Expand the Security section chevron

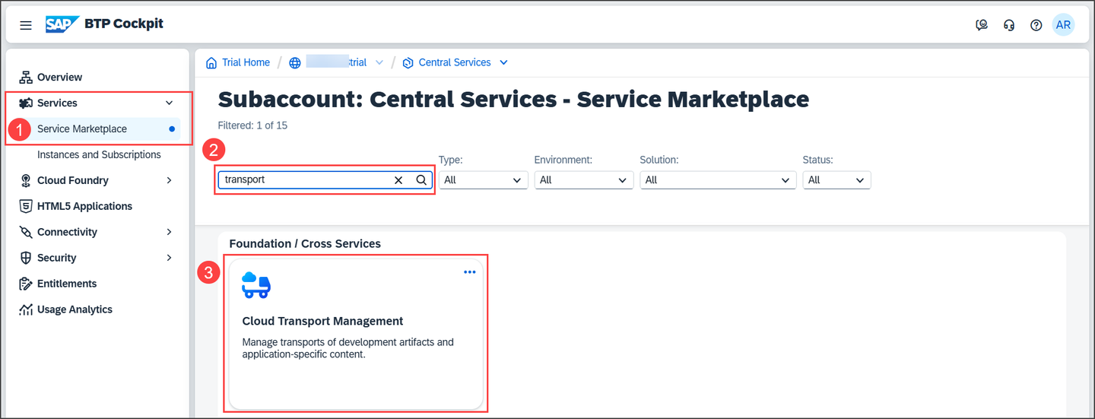pos(169,258)
